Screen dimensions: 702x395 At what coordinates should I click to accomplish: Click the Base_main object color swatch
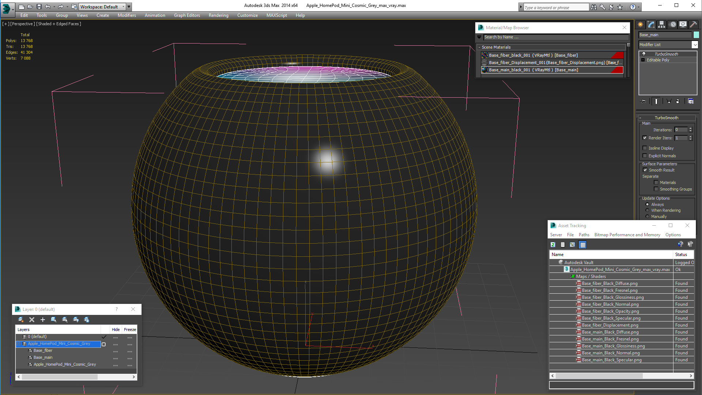(x=696, y=35)
